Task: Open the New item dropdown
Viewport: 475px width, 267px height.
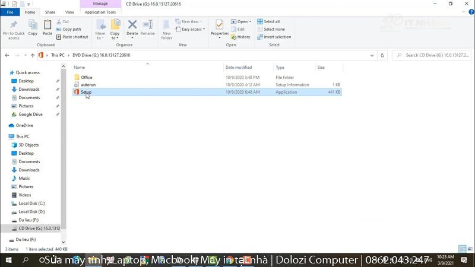Action: click(192, 21)
